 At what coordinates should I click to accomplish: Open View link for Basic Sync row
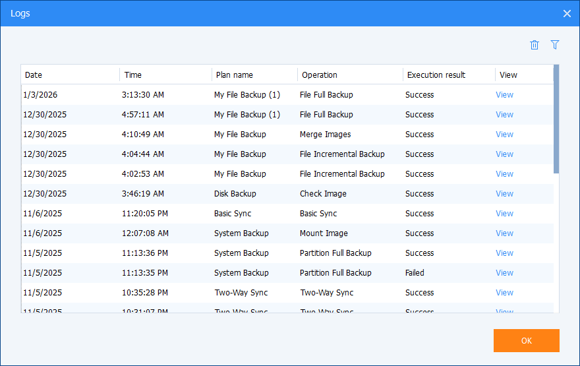[x=504, y=214]
